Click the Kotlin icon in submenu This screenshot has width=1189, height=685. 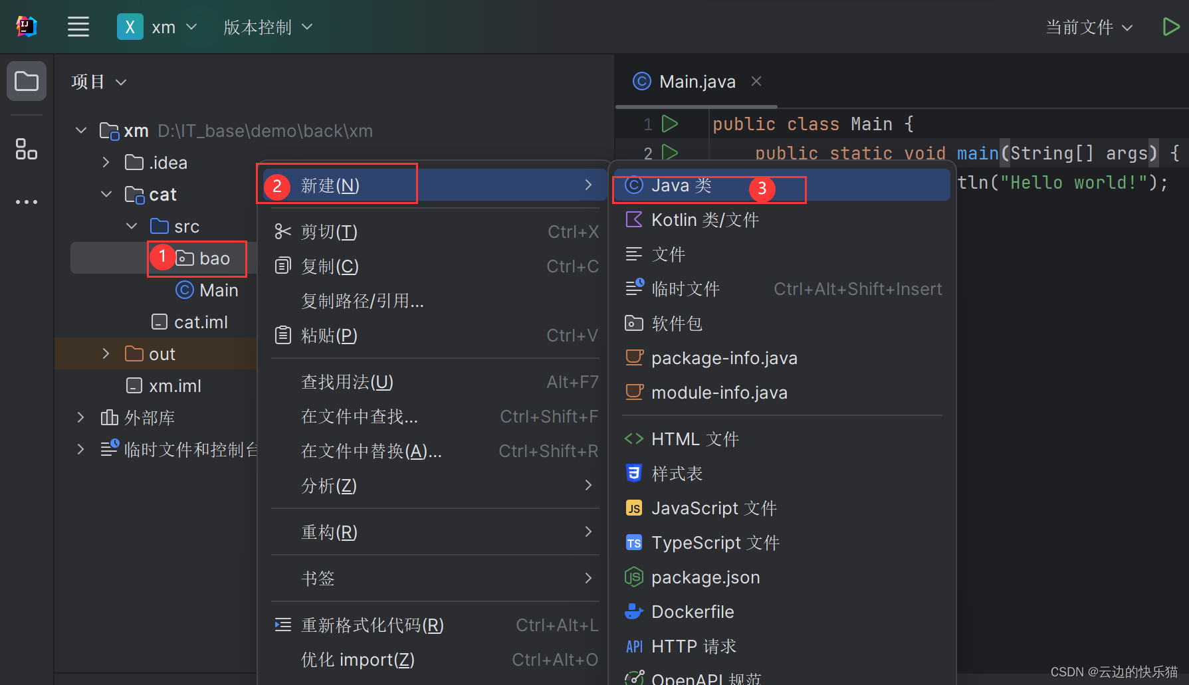tap(634, 219)
